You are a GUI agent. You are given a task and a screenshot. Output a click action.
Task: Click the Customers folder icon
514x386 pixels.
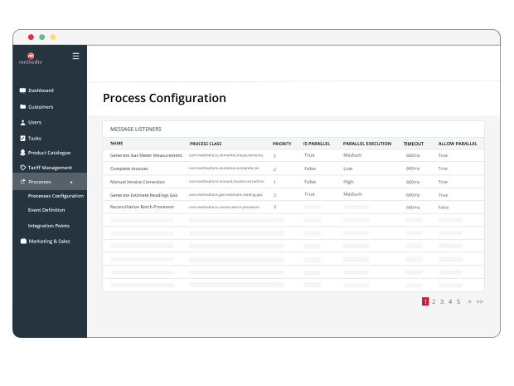pos(22,106)
